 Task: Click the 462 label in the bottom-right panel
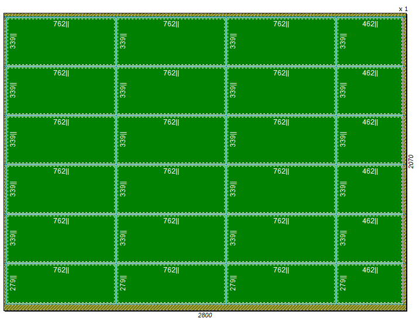pos(370,270)
